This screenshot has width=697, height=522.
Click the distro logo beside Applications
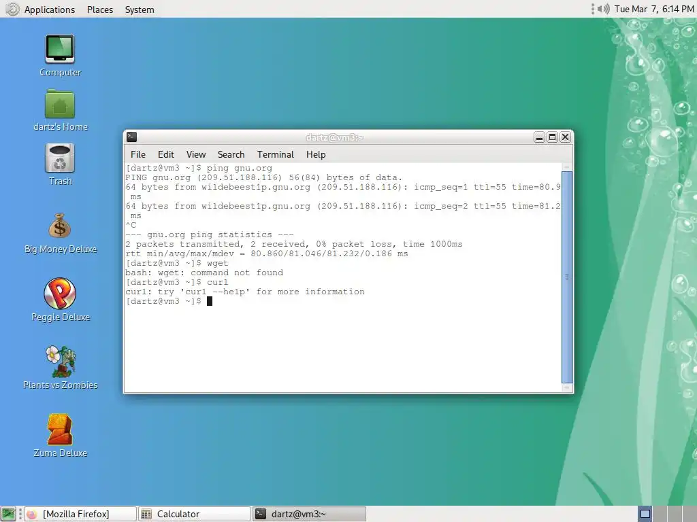tap(12, 9)
